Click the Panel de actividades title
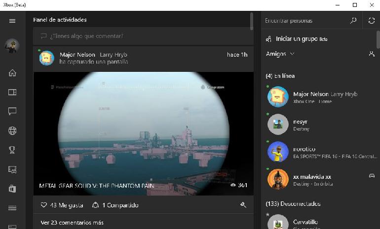 coord(60,20)
